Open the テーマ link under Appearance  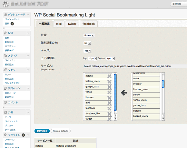(8, 117)
